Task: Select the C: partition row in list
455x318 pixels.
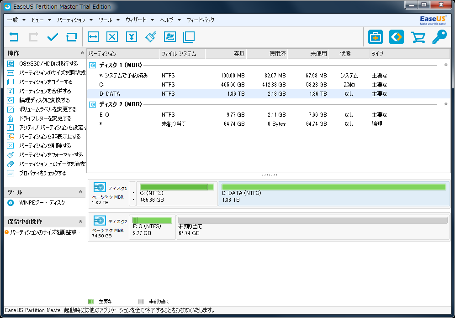Action: click(x=269, y=84)
